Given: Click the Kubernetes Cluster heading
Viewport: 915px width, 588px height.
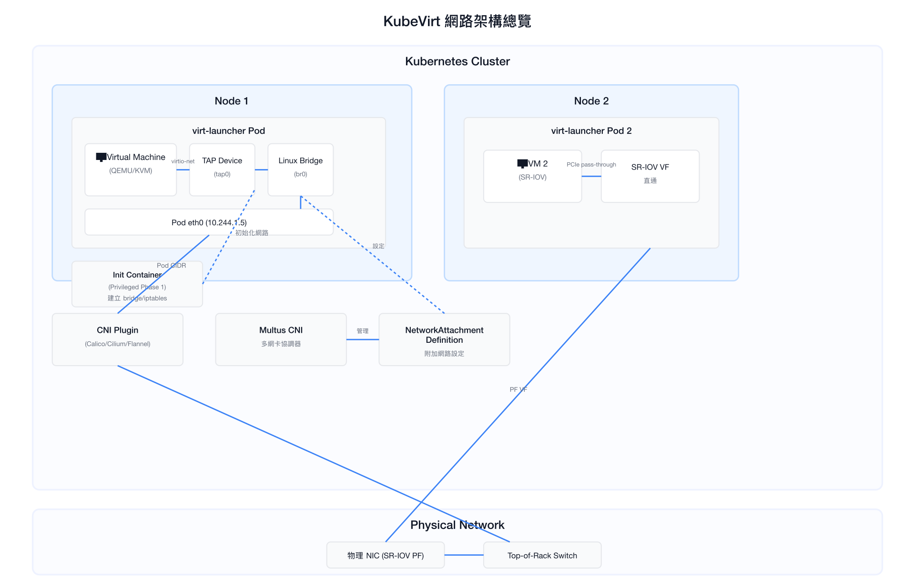Looking at the screenshot, I should [x=457, y=61].
